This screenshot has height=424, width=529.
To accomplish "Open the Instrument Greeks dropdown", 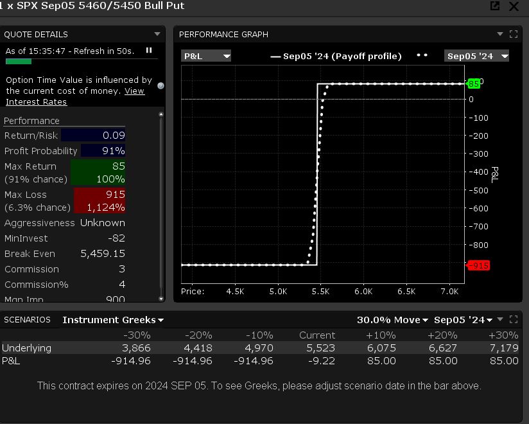I will tap(113, 320).
